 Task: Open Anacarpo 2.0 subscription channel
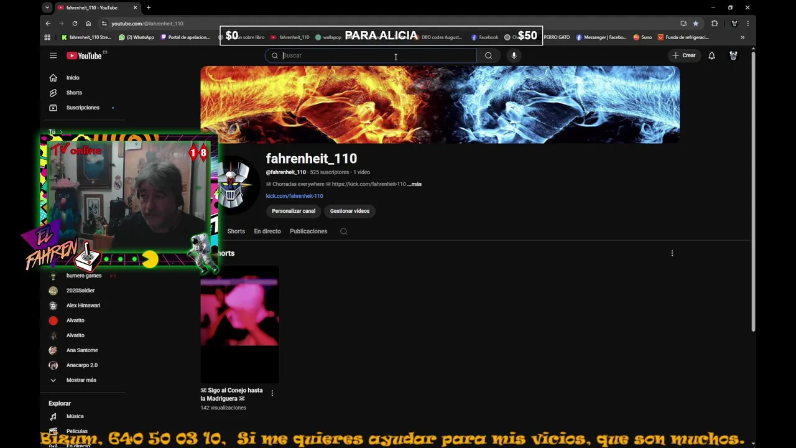pos(83,365)
